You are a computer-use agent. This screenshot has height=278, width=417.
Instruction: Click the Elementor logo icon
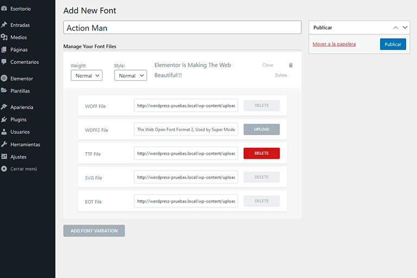point(4,78)
